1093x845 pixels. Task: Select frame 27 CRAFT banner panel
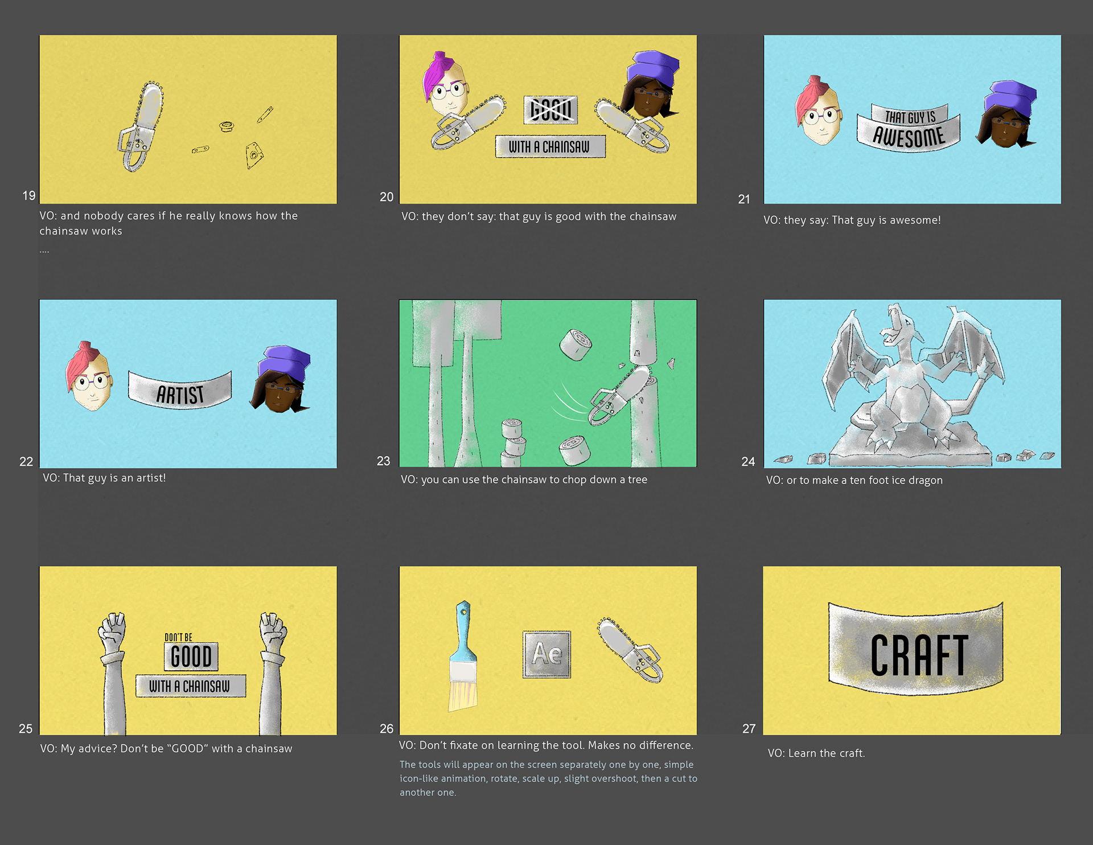tap(912, 650)
